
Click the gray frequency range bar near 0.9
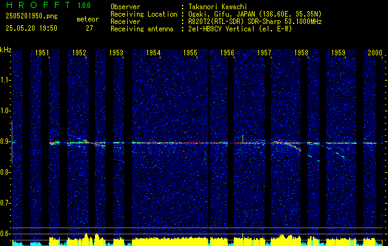tap(12, 142)
